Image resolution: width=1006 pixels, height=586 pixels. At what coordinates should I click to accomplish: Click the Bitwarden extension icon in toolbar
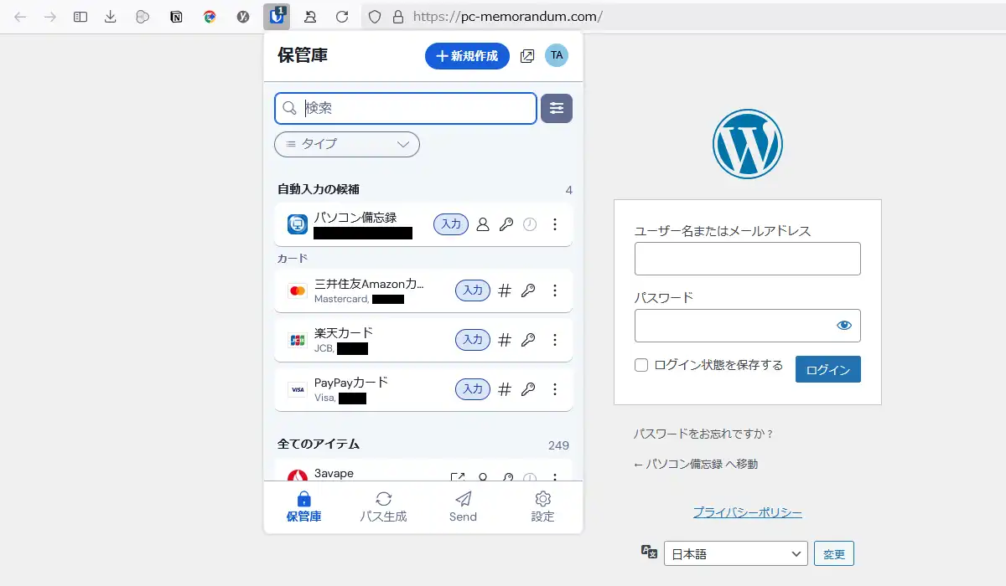pos(277,16)
